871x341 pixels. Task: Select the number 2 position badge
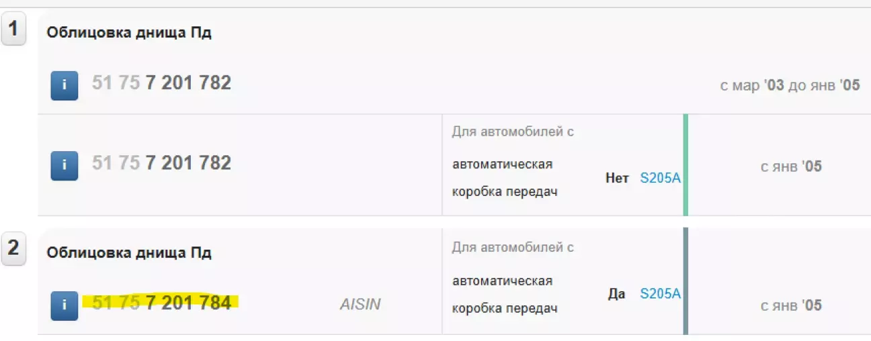[x=13, y=249]
